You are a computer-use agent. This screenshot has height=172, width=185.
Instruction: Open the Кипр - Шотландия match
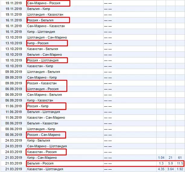click(x=41, y=32)
